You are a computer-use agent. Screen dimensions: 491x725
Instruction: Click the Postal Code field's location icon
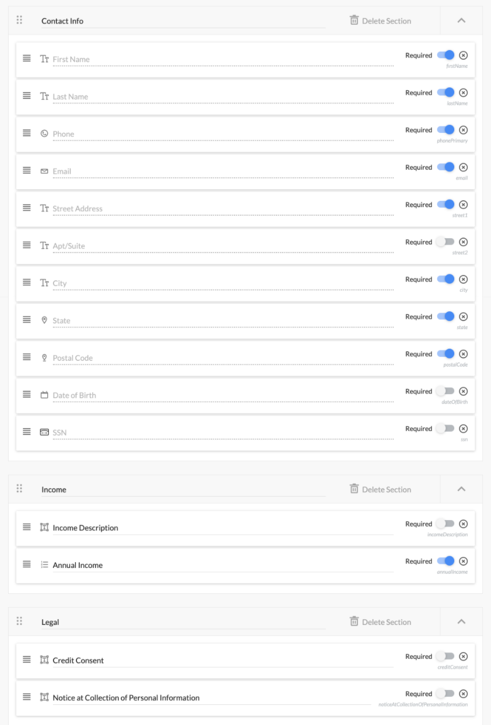[x=44, y=357]
